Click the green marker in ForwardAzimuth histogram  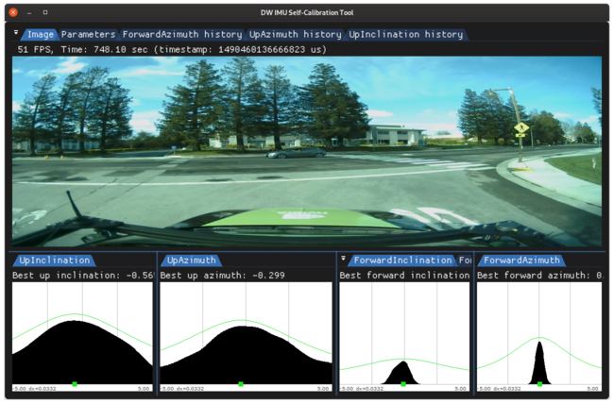coord(539,384)
